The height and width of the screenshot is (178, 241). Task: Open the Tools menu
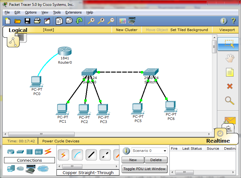(57, 12)
